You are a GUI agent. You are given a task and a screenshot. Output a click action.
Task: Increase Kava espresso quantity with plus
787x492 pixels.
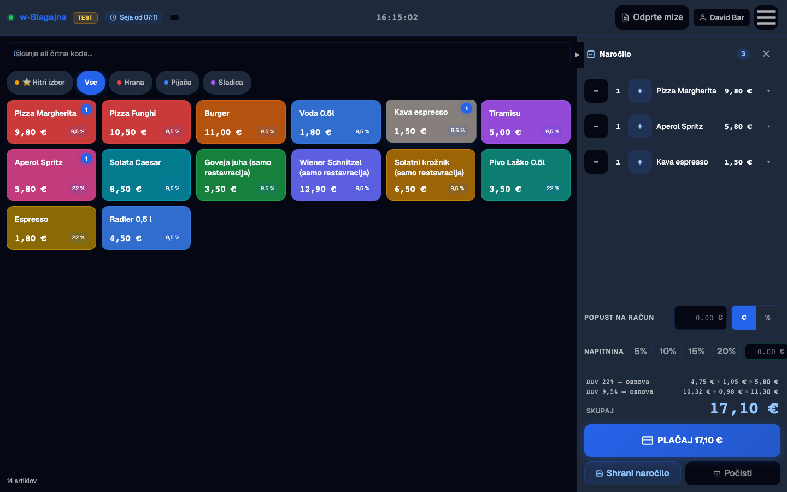[x=640, y=162]
